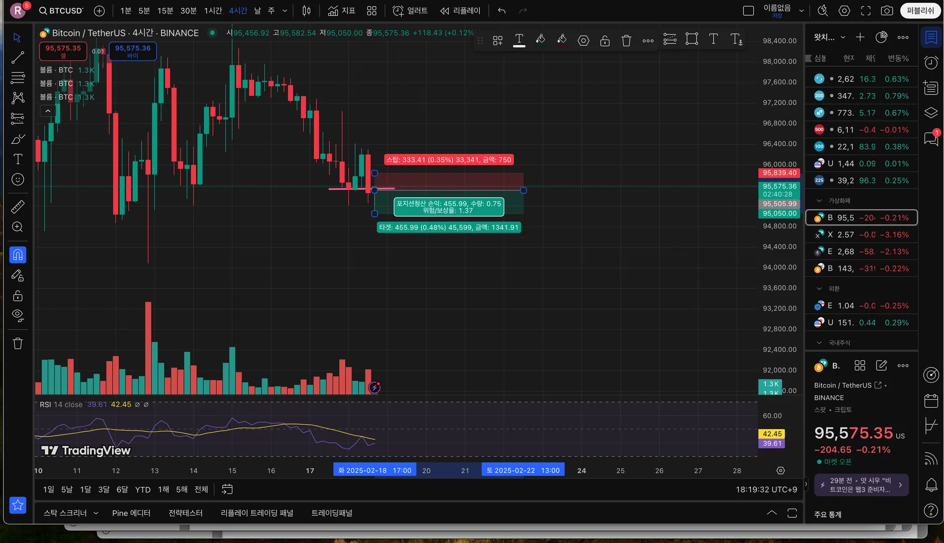944x543 pixels.
Task: Open the economic calendar icon in right sidebar
Action: point(931,401)
